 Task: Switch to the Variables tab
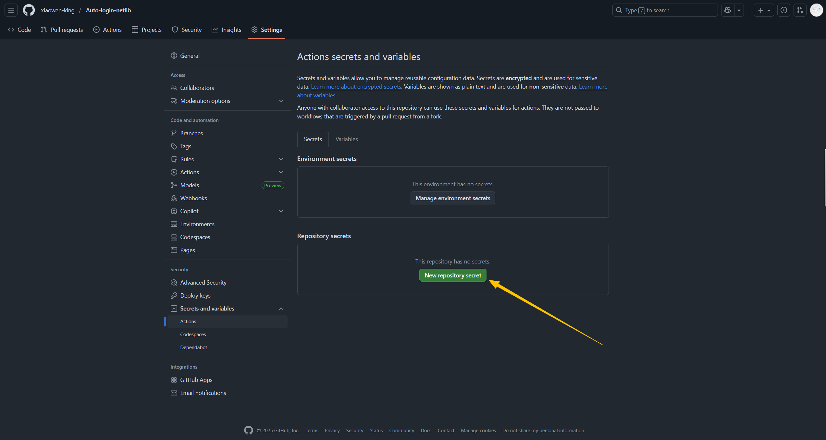coord(346,139)
